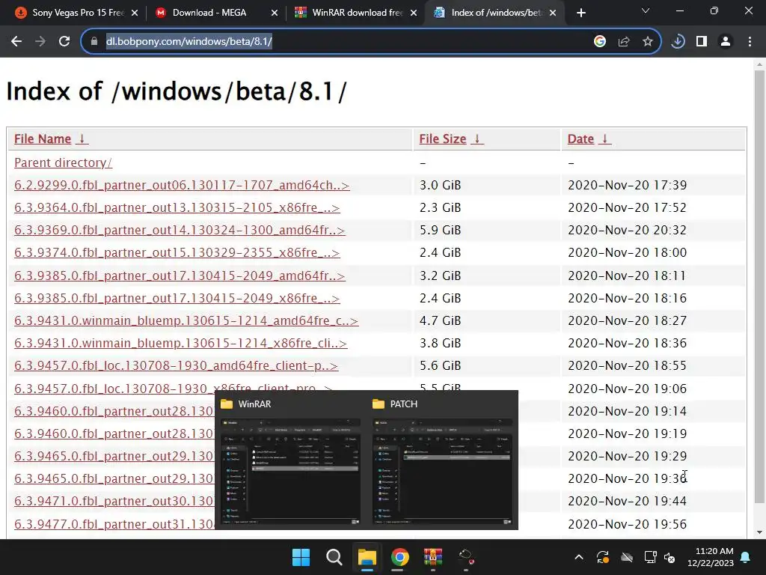Viewport: 766px width, 575px height.
Task: Close the Sony Vegas Pro tab
Action: coord(135,13)
